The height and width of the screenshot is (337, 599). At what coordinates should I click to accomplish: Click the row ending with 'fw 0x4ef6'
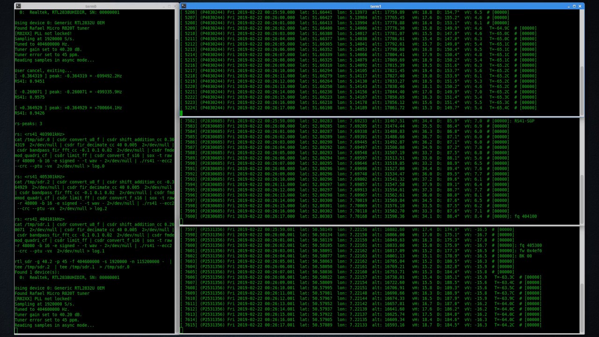(361, 250)
